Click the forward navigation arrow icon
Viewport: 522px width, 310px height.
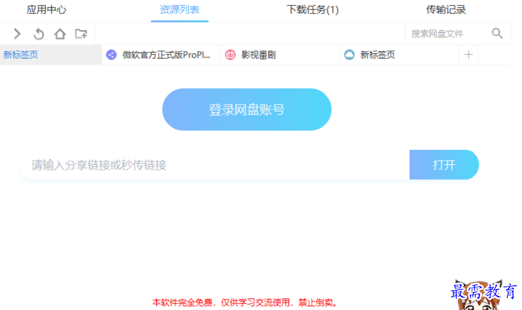click(x=17, y=33)
